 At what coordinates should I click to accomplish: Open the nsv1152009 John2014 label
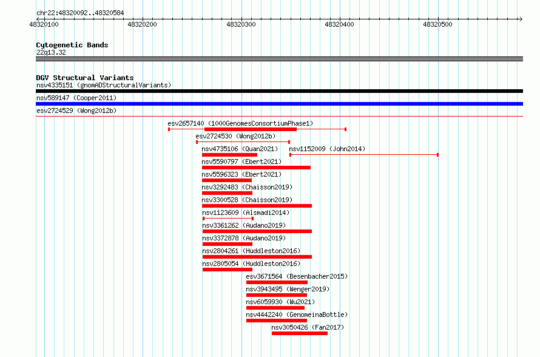point(327,149)
